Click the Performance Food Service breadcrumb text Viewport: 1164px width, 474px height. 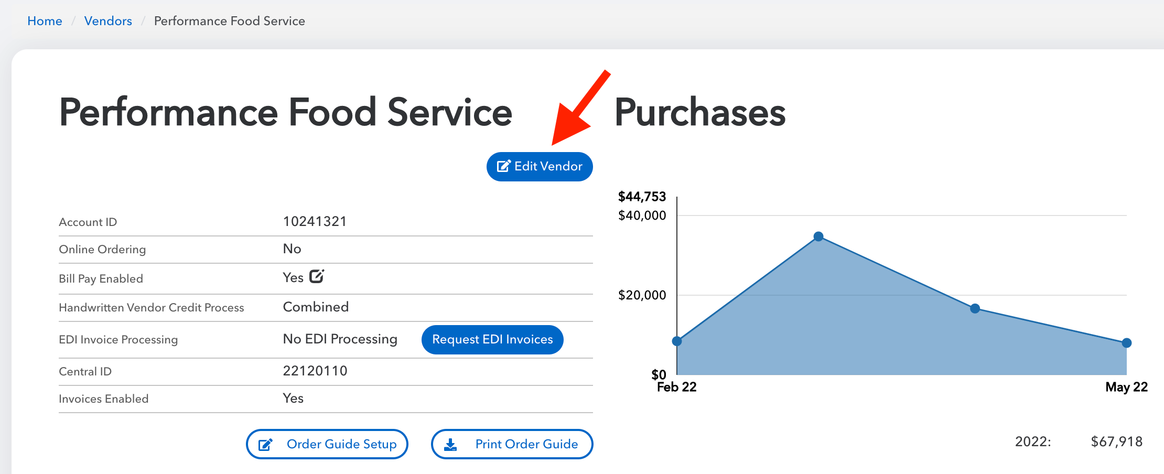coord(229,21)
